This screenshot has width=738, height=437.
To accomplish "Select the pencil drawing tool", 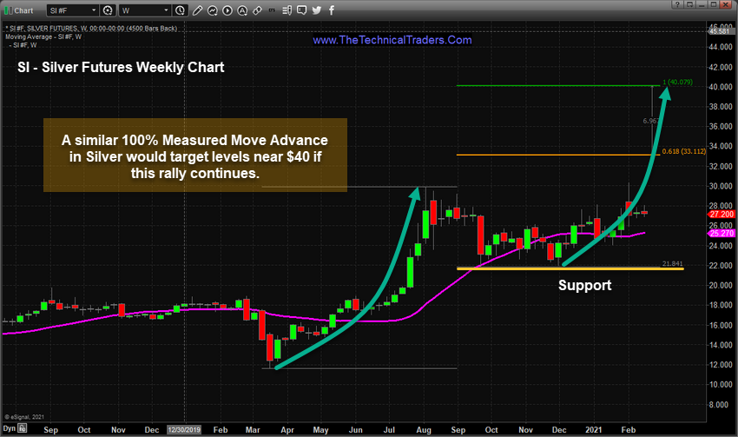I will pos(198,10).
